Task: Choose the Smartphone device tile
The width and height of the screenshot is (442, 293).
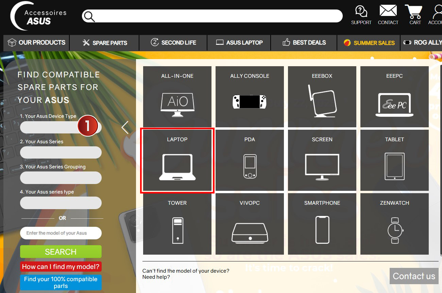Action: pos(322,224)
